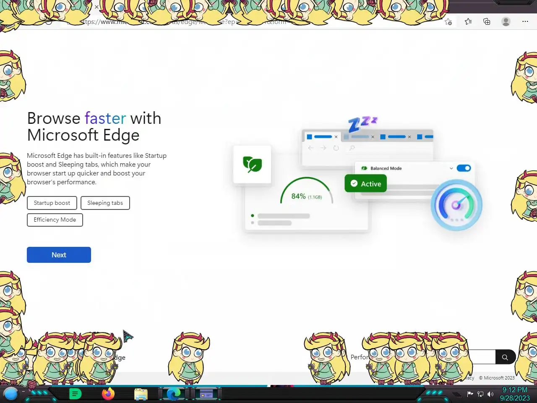Click the Balanced Mode dropdown chevron
The image size is (537, 403).
click(451, 168)
